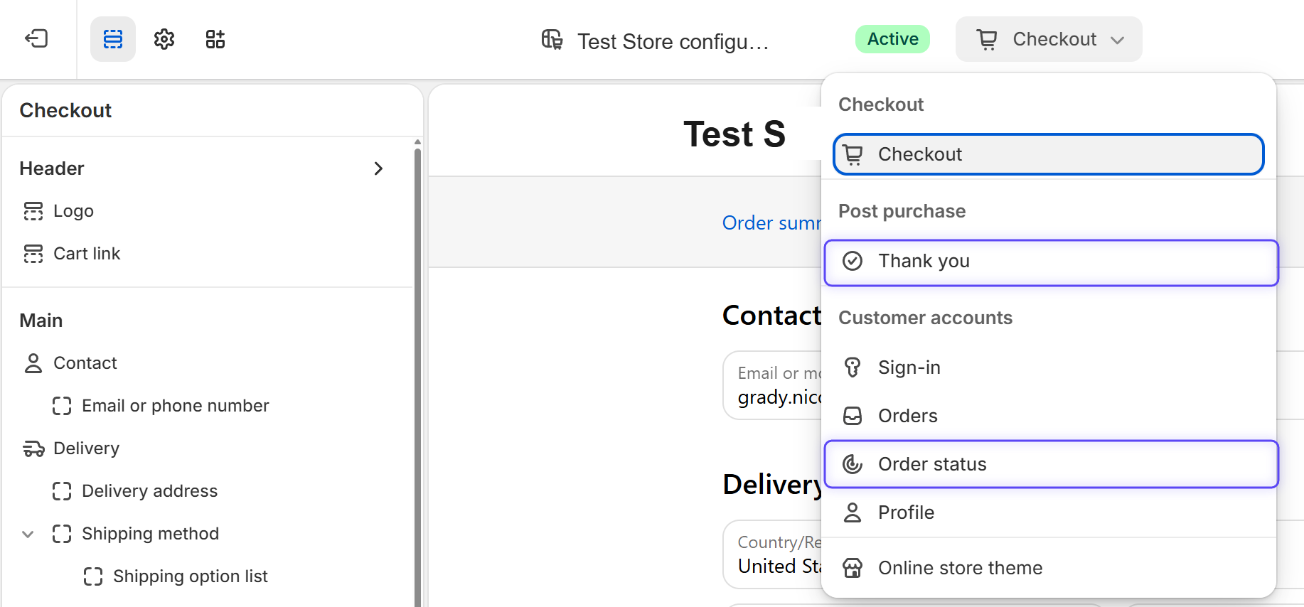Expand the Header section chevron
1304x607 pixels.
tap(378, 168)
